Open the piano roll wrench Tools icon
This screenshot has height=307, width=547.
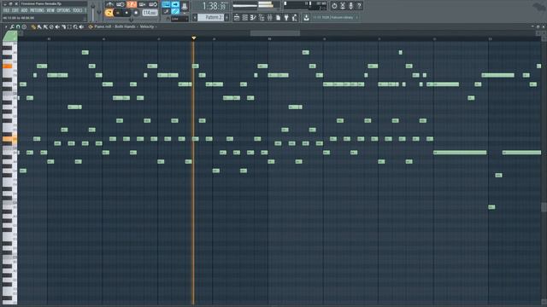click(12, 26)
